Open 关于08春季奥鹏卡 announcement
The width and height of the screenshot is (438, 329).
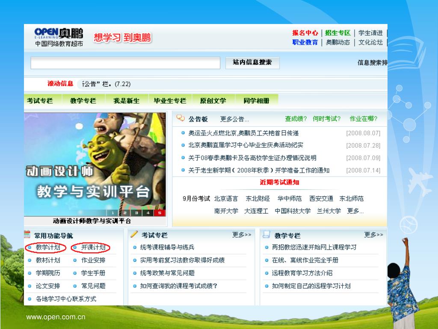(252, 158)
